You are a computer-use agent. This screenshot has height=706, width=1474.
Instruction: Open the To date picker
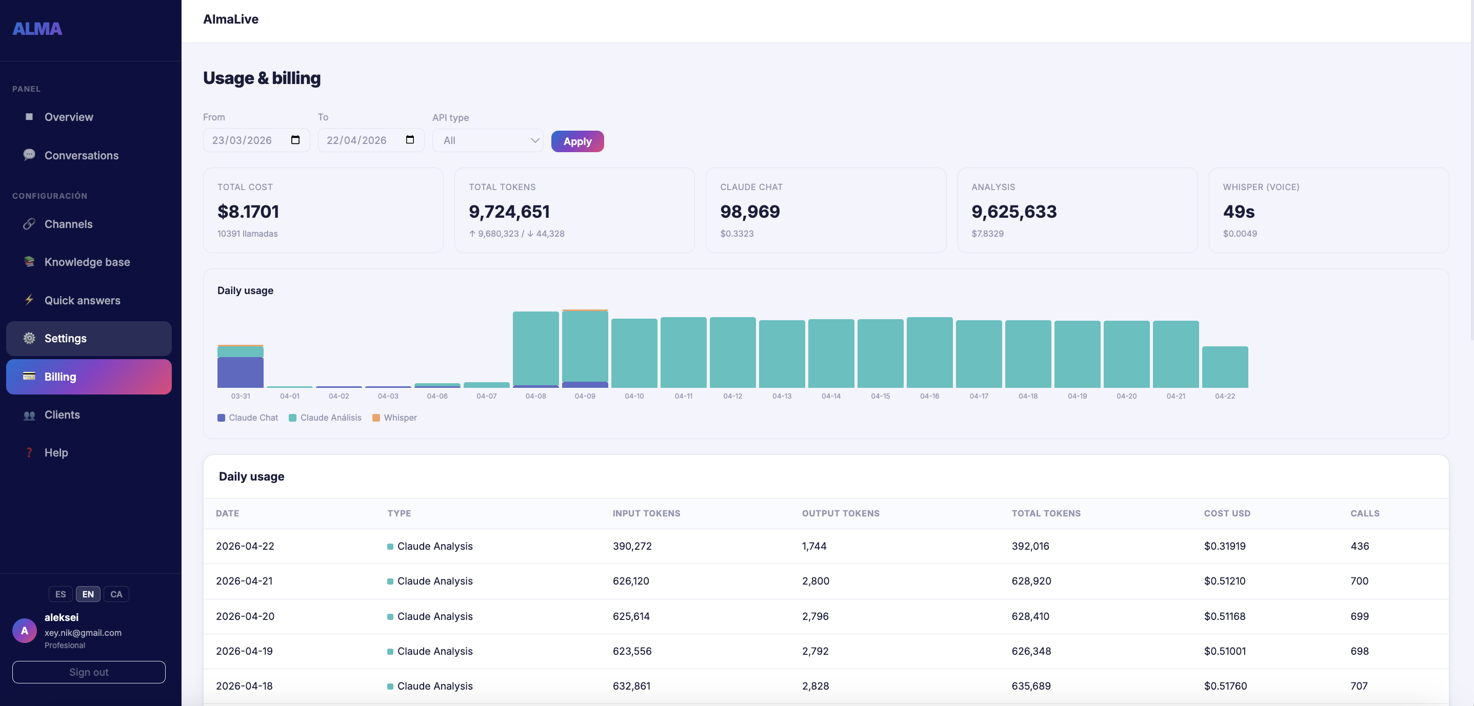[x=410, y=139]
